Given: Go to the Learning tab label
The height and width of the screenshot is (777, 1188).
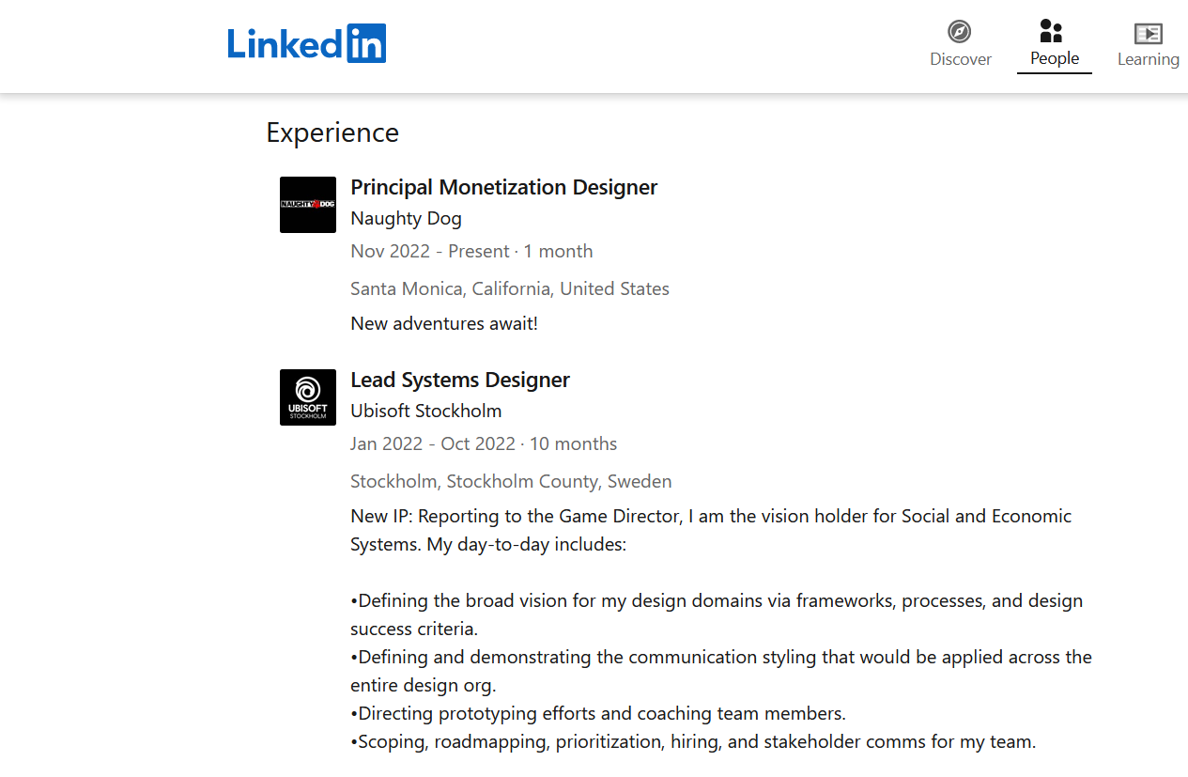Looking at the screenshot, I should (1148, 59).
